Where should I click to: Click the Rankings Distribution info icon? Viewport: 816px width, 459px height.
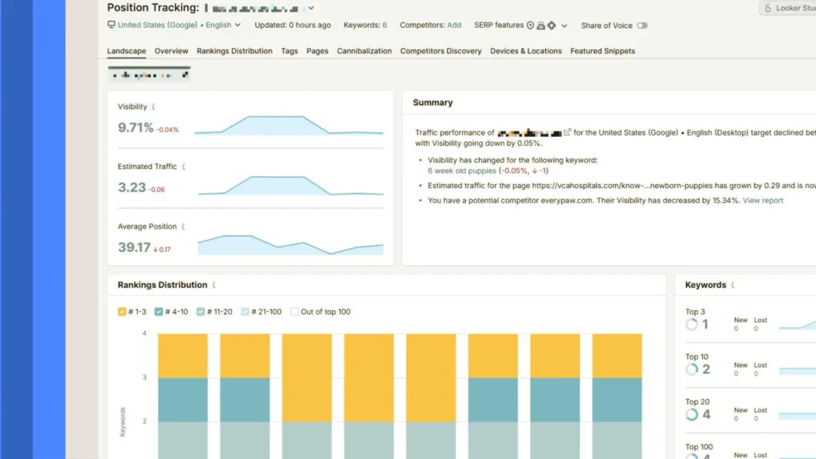click(x=214, y=284)
